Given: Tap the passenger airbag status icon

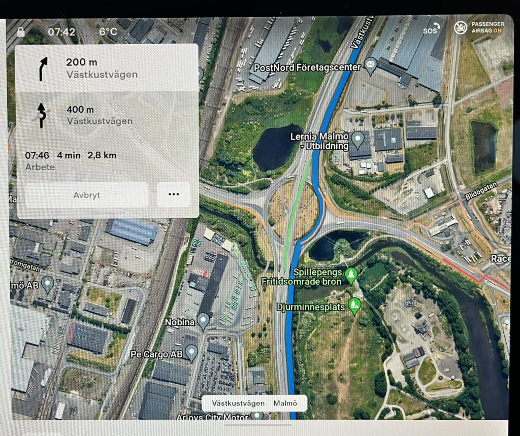Looking at the screenshot, I should coord(461,27).
